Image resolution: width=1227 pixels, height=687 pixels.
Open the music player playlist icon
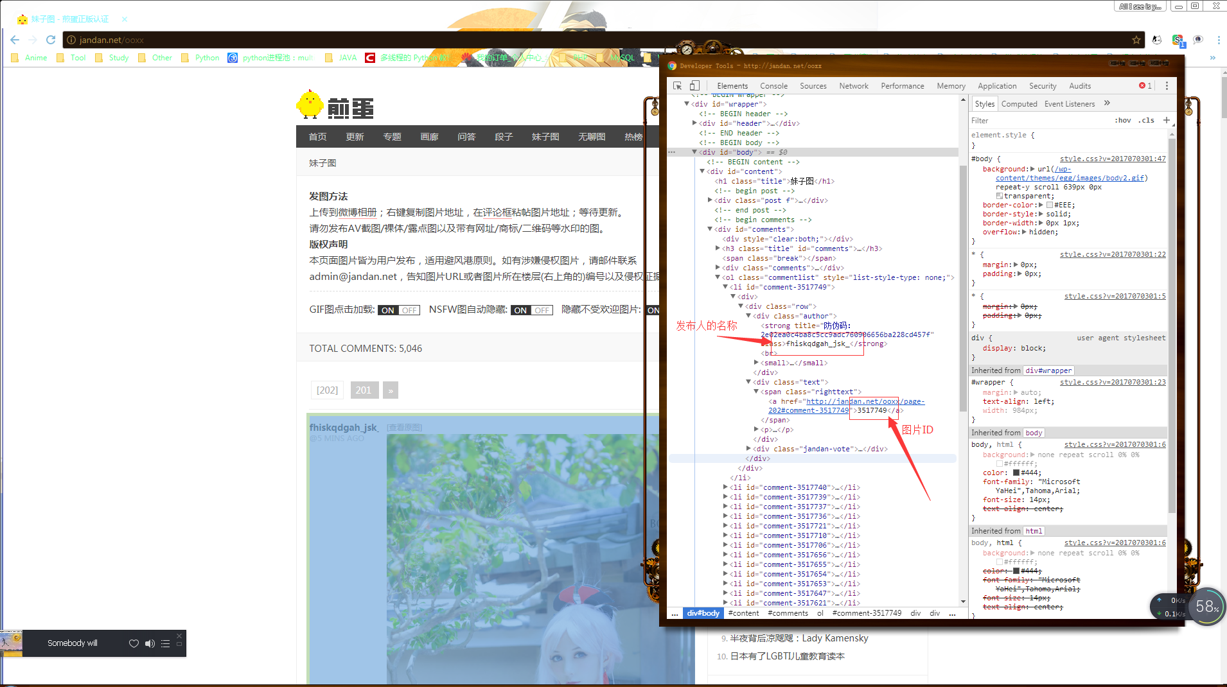pyautogui.click(x=165, y=643)
